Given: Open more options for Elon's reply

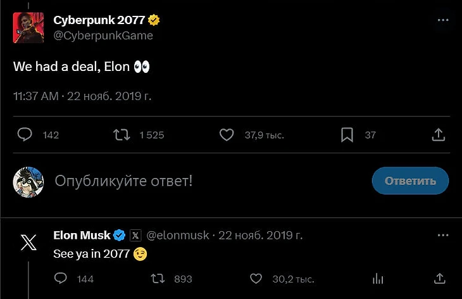Looking at the screenshot, I should (443, 235).
